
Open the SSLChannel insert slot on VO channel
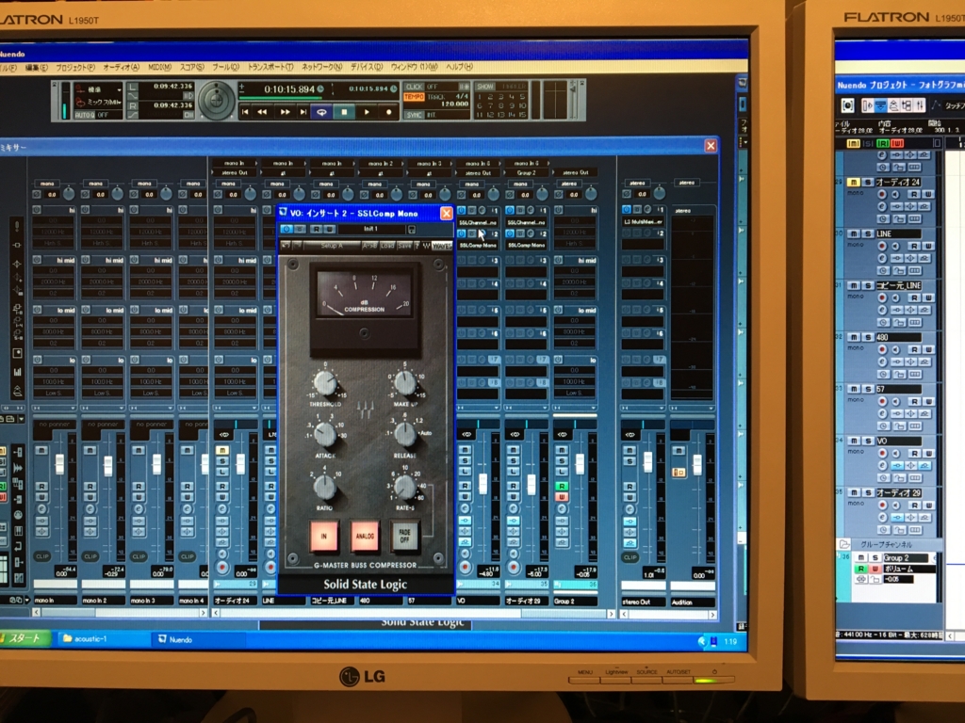[478, 222]
